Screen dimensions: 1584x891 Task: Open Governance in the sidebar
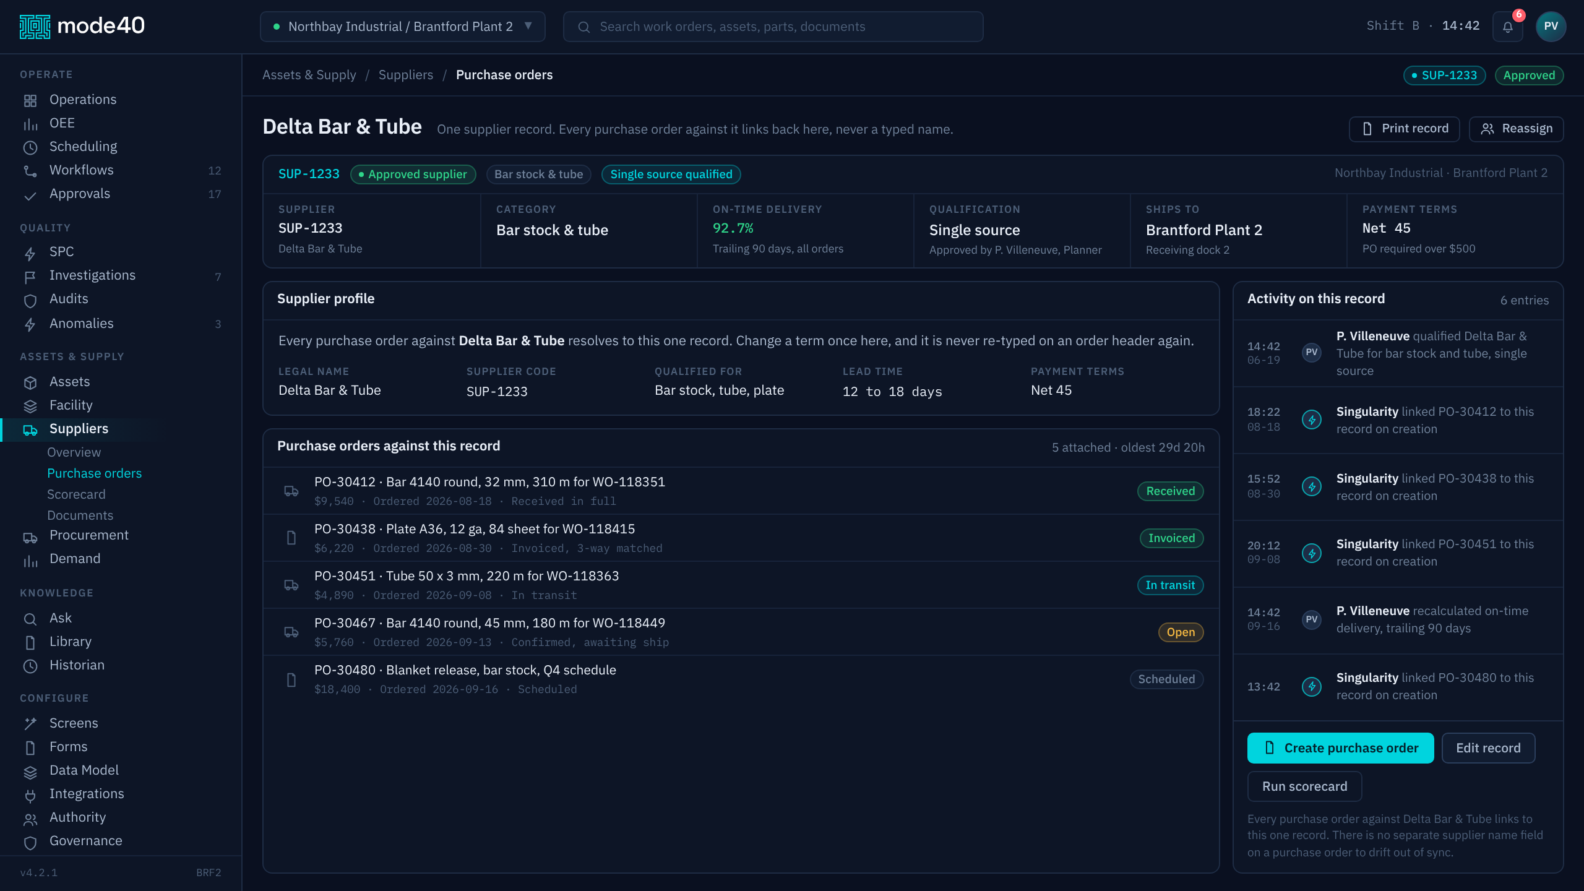pyautogui.click(x=121, y=841)
